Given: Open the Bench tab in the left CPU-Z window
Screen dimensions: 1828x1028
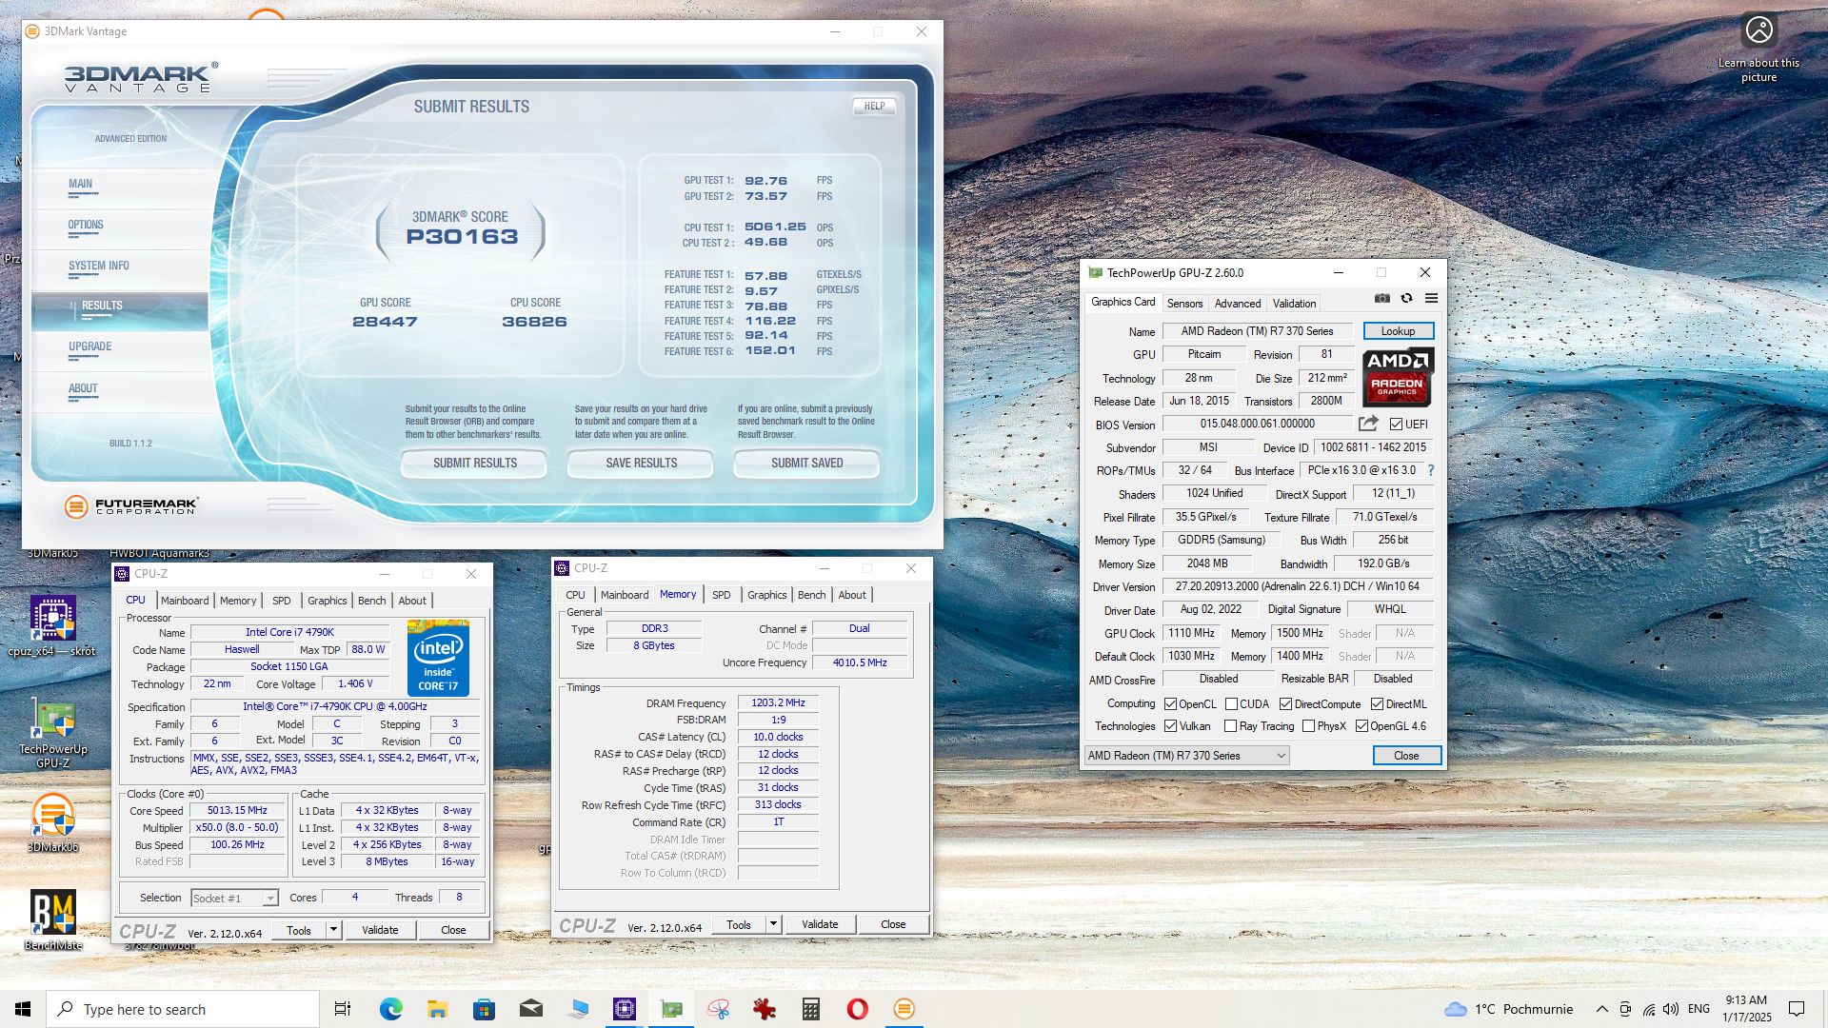Looking at the screenshot, I should (372, 601).
